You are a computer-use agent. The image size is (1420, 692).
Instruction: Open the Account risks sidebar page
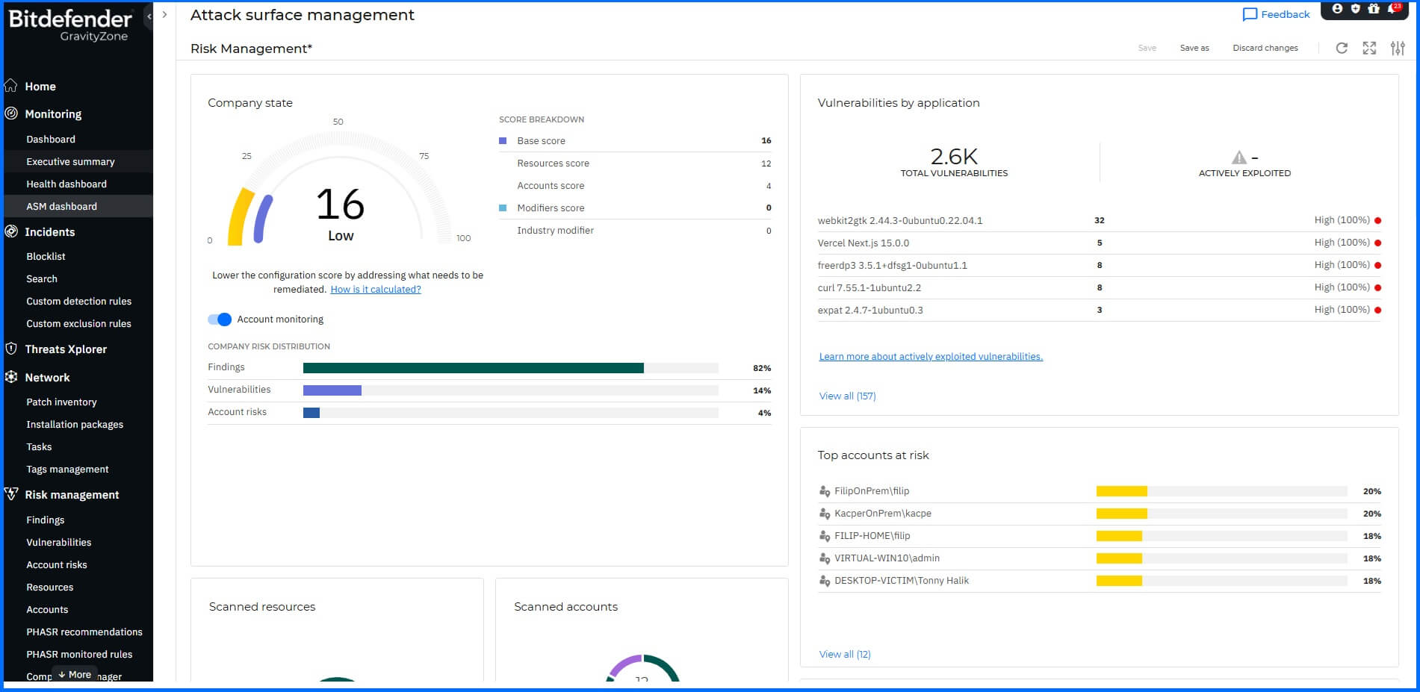click(x=57, y=565)
